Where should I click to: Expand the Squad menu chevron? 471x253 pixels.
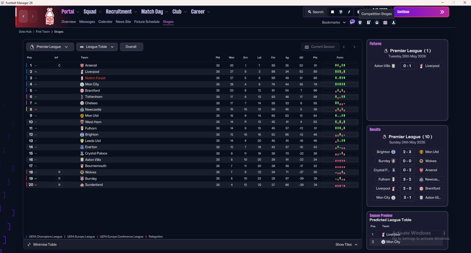click(100, 12)
